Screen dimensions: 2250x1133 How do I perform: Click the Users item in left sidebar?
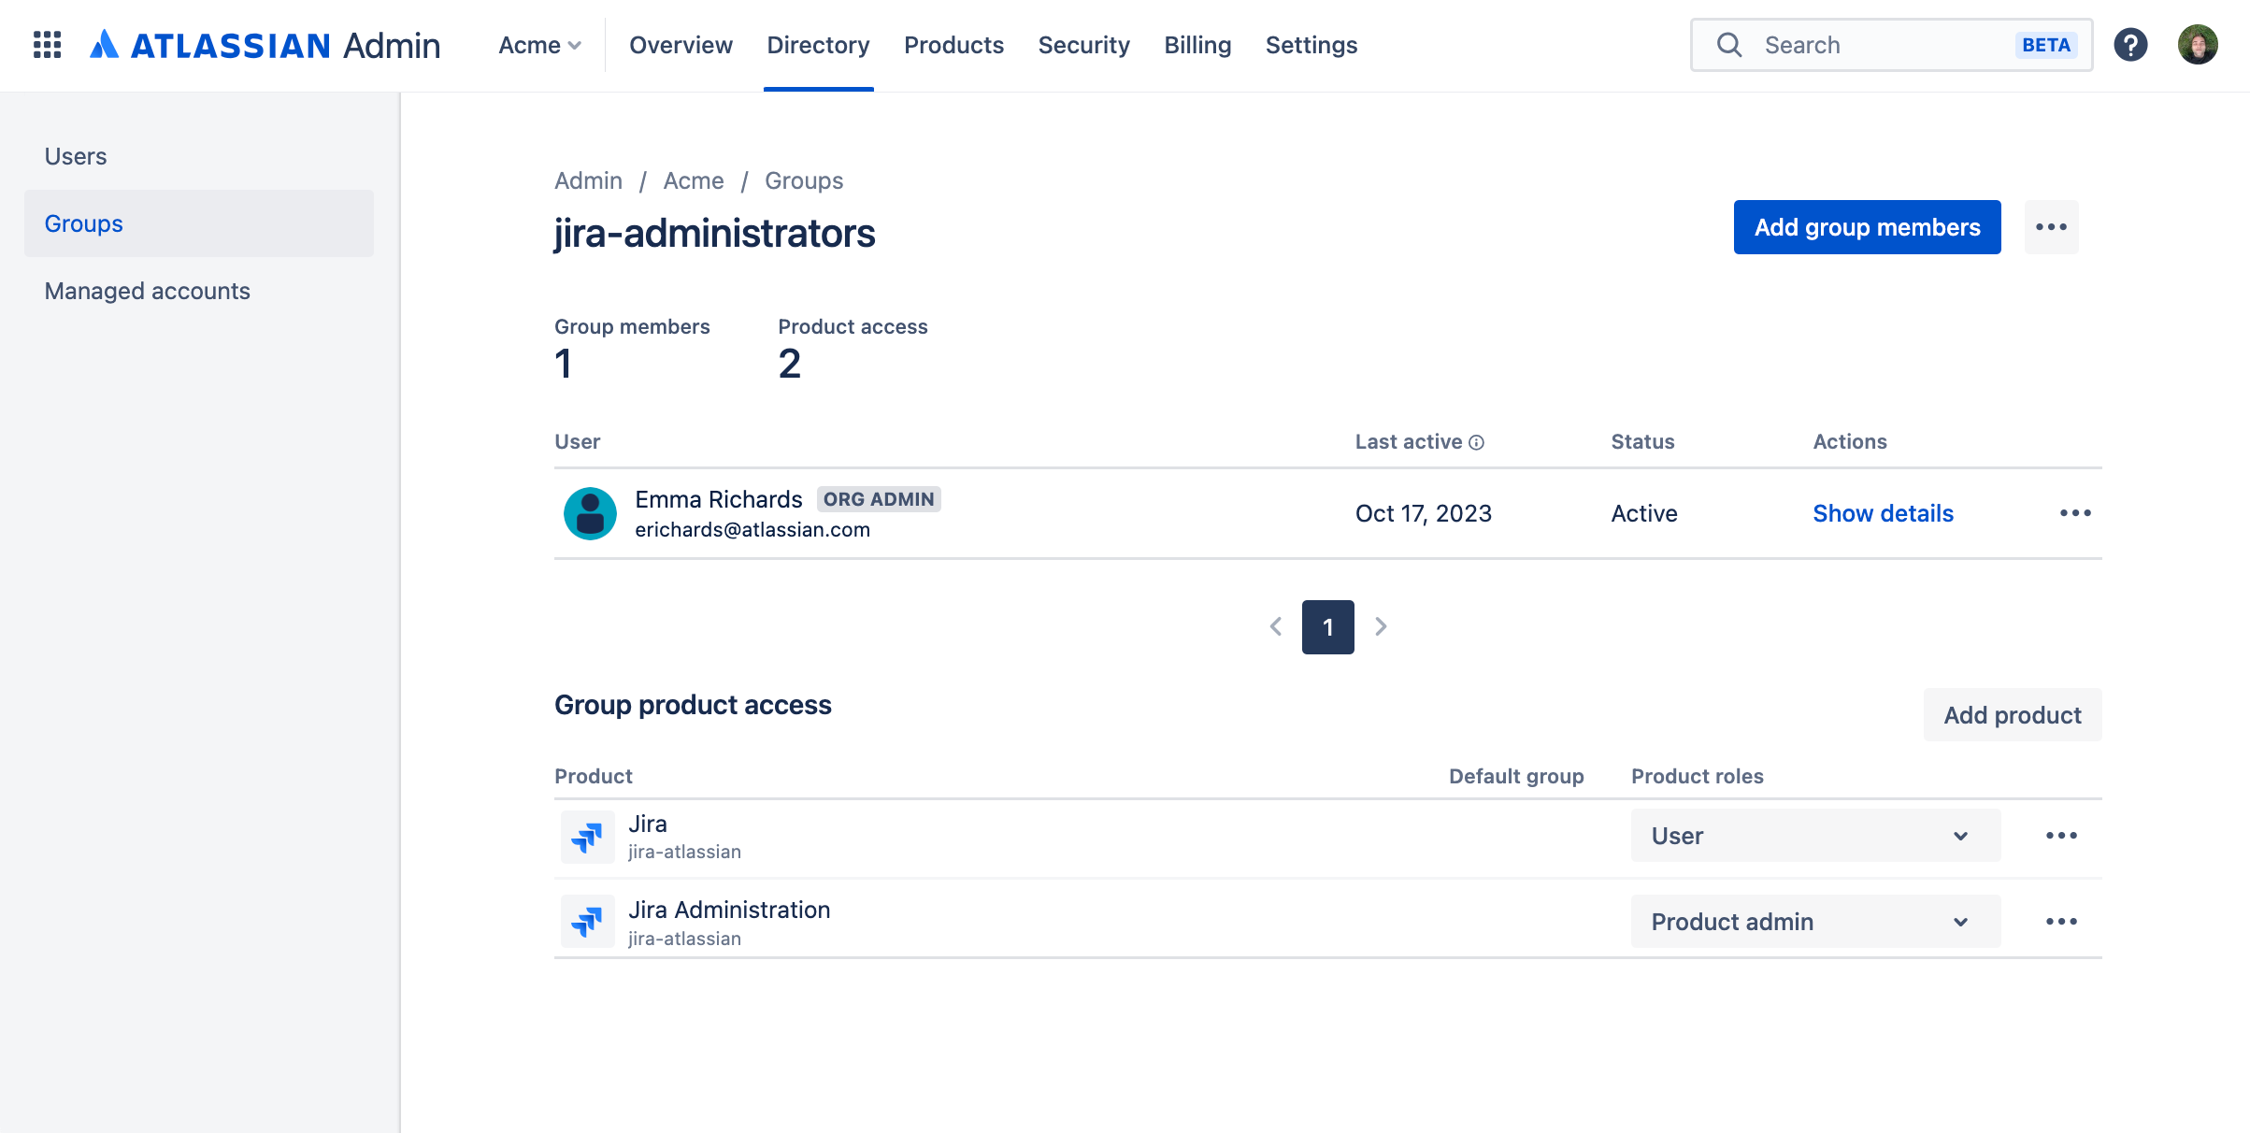(75, 154)
